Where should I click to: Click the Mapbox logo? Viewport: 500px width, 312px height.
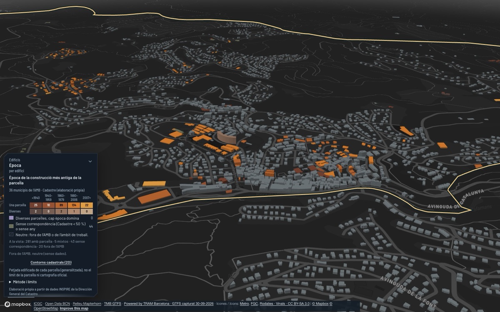17,305
